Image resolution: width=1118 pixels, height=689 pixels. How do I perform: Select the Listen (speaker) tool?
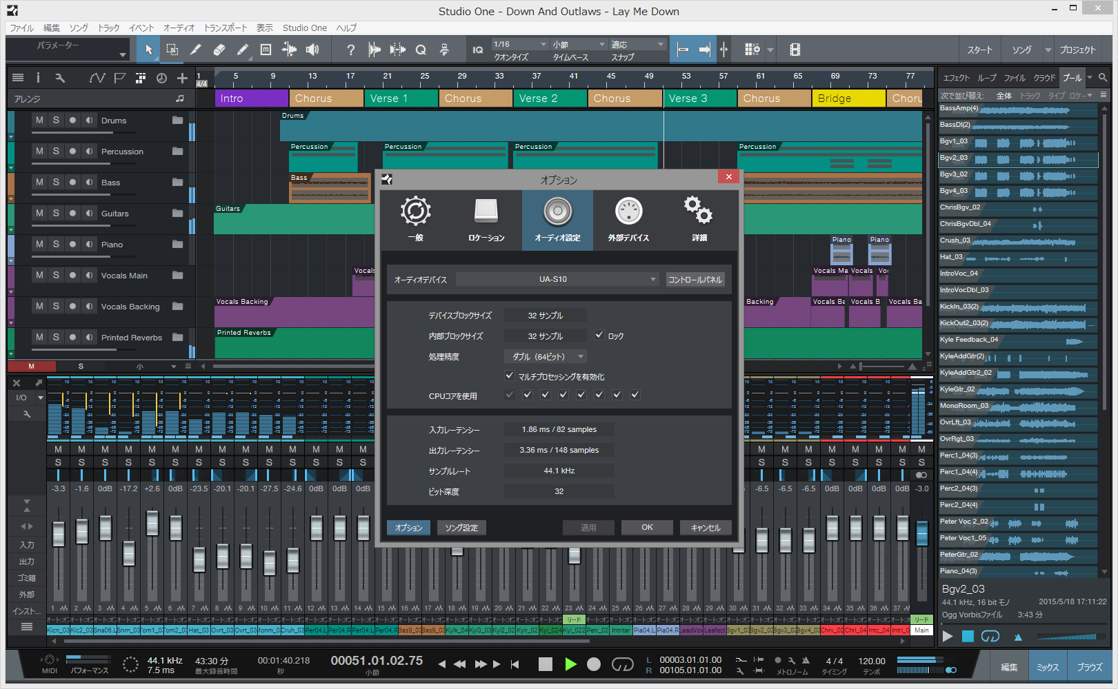click(313, 50)
